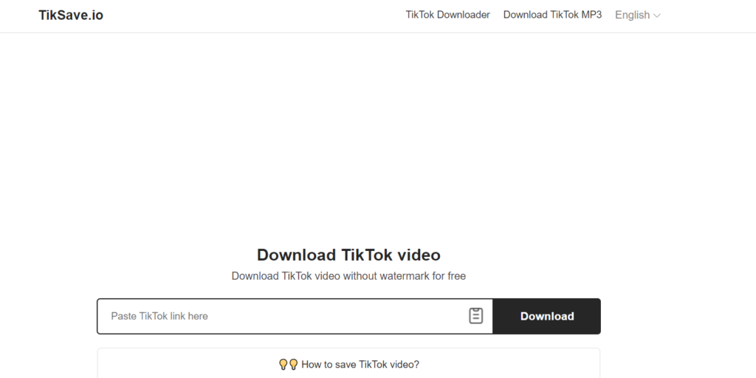Open the TikTok Downloader page
The width and height of the screenshot is (756, 378).
(447, 15)
